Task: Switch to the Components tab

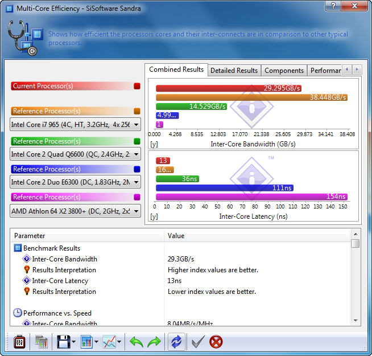Action: tap(284, 71)
